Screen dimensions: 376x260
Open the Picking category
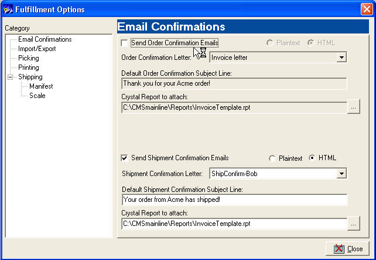pyautogui.click(x=29, y=58)
